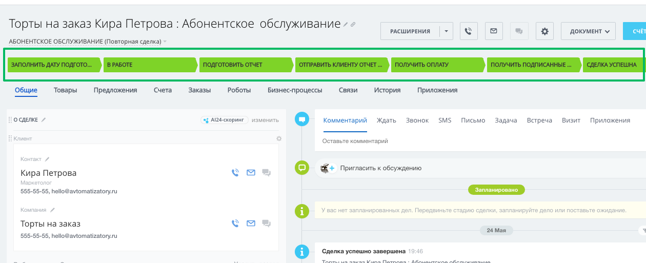Copy deal link via chain icon
Viewport: 646px width, 263px height.
pyautogui.click(x=353, y=25)
